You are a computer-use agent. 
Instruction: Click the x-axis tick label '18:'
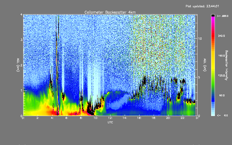154,118
